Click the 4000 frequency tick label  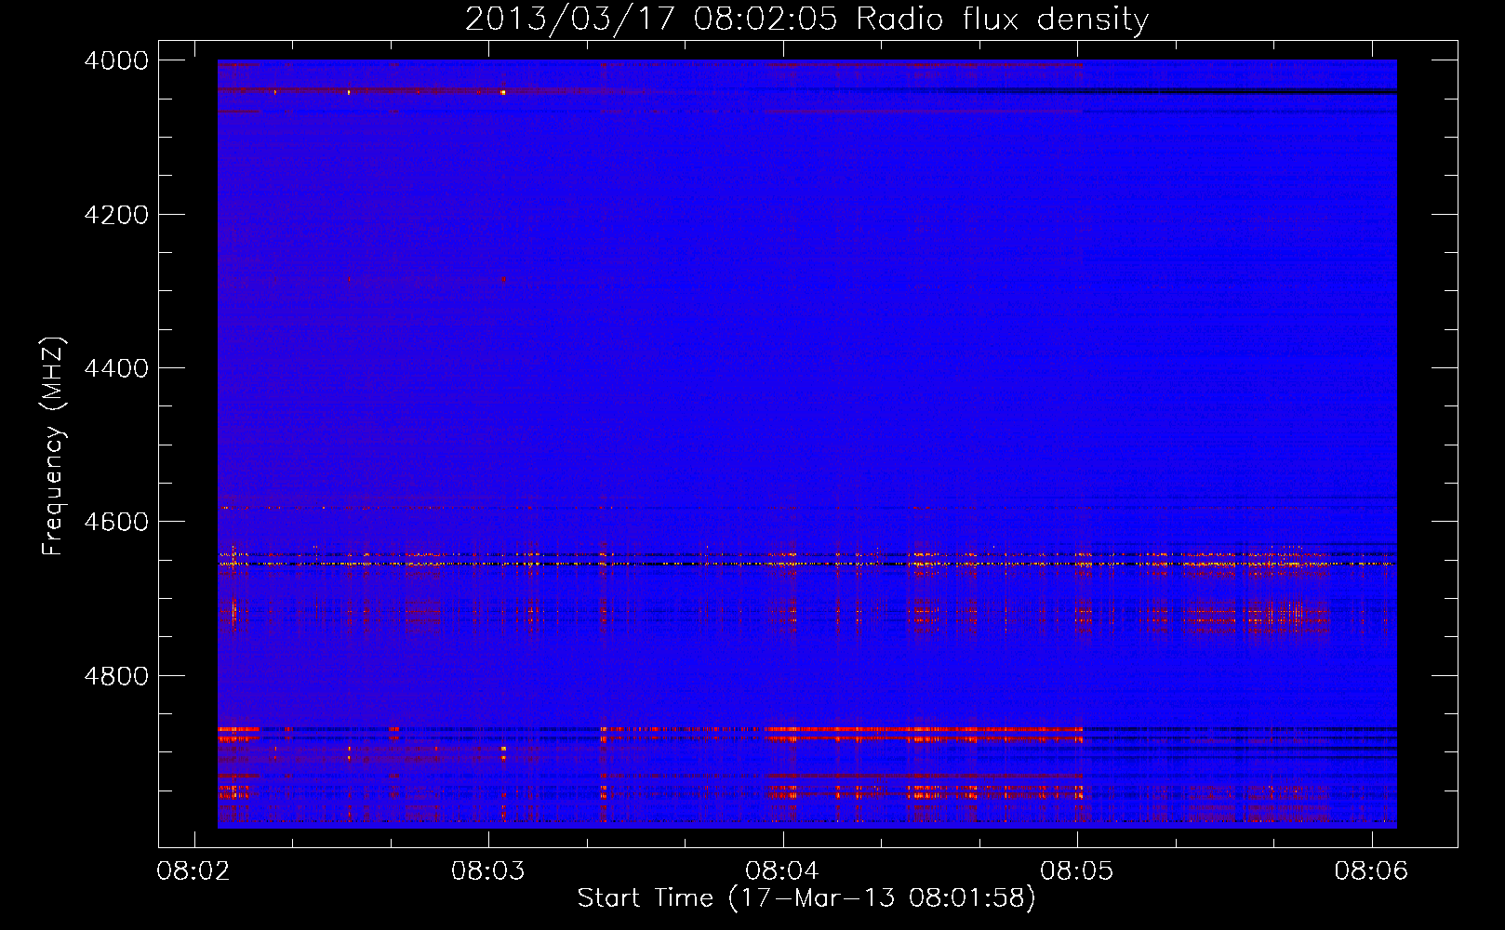coord(116,60)
